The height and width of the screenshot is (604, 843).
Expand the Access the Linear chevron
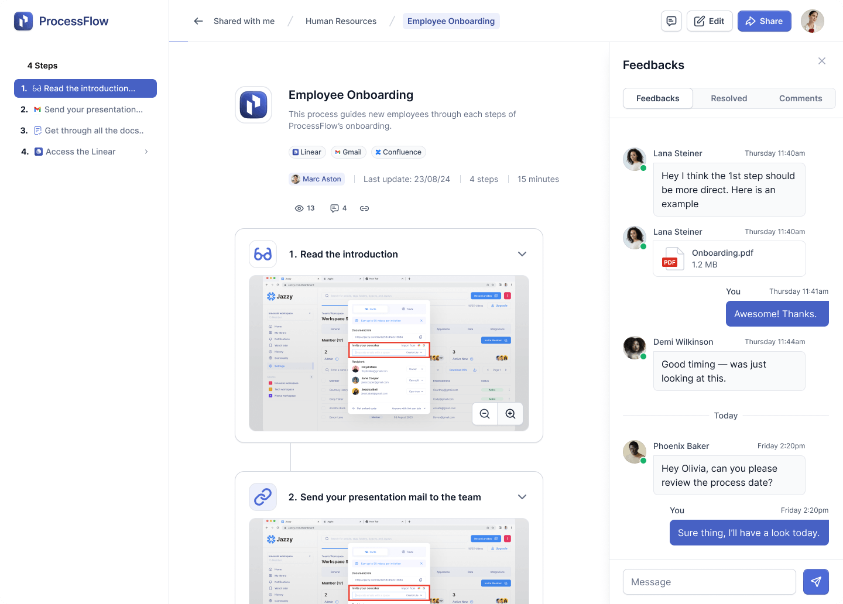146,152
